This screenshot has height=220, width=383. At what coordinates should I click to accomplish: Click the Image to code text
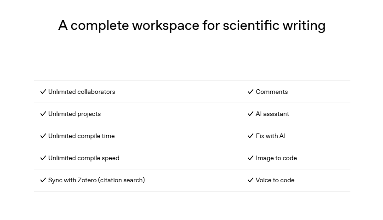(x=276, y=158)
